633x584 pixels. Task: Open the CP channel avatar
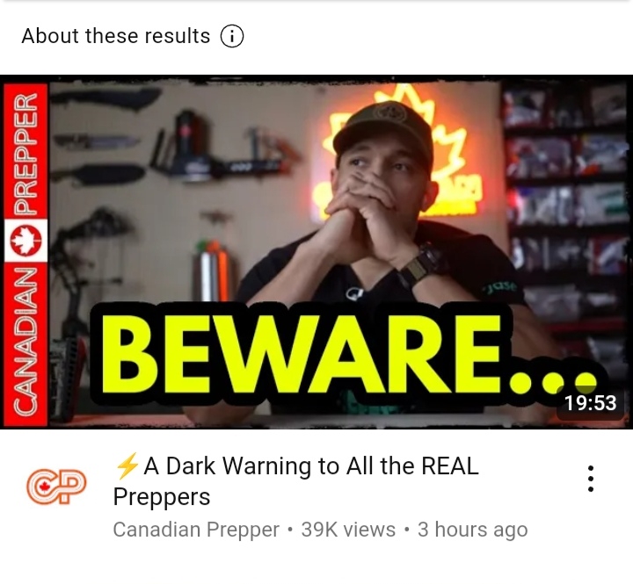(56, 487)
